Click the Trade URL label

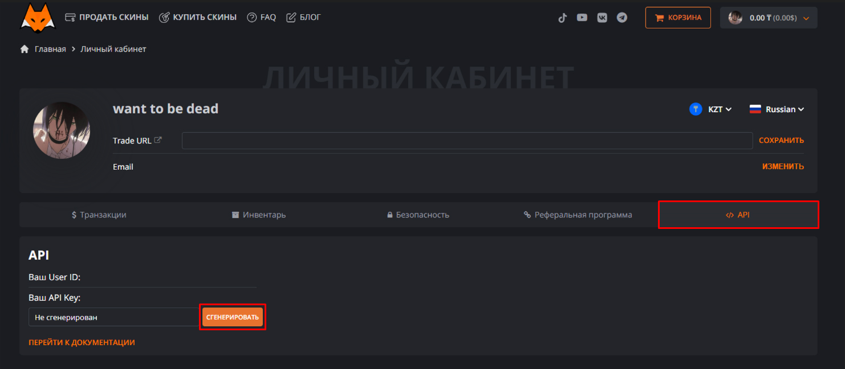point(132,141)
